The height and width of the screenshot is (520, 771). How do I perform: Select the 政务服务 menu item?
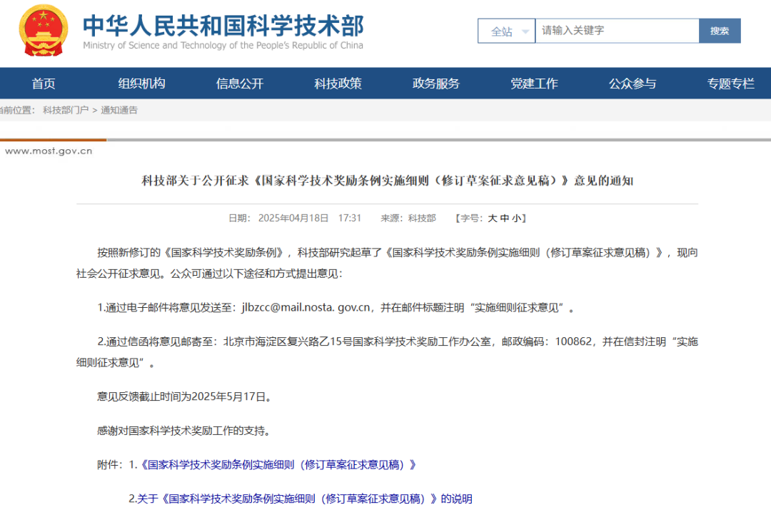click(x=435, y=83)
